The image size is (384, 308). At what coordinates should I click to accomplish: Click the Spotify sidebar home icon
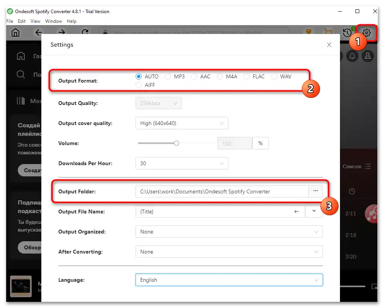[21, 56]
